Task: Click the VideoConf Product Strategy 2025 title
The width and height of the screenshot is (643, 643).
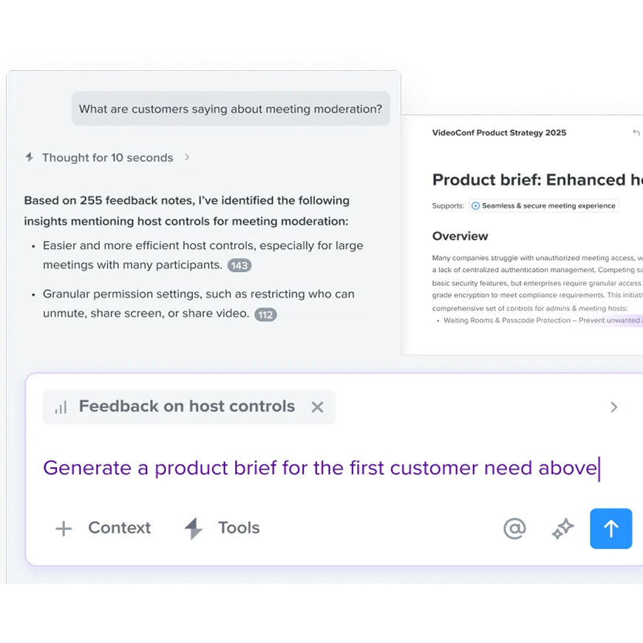Action: click(499, 133)
